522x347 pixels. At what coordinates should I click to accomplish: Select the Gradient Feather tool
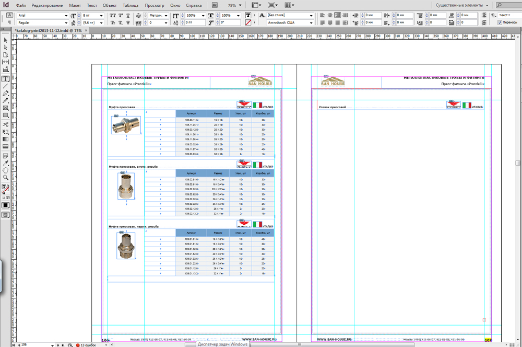[x=5, y=146]
